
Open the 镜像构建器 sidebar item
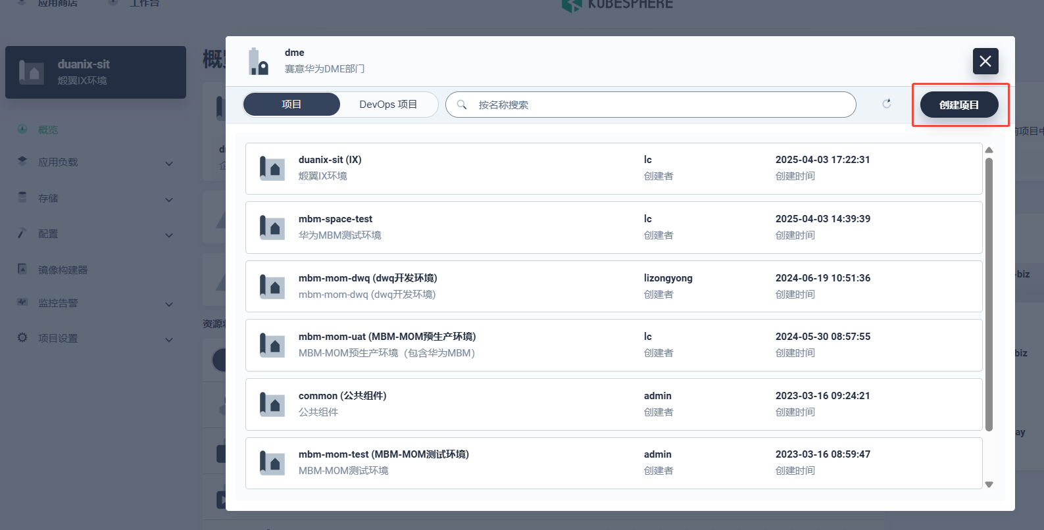[62, 270]
